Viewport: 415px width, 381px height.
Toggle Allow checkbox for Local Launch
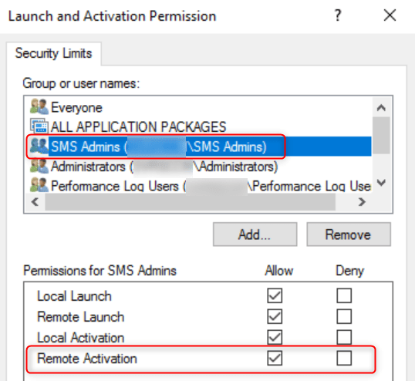pos(275,295)
